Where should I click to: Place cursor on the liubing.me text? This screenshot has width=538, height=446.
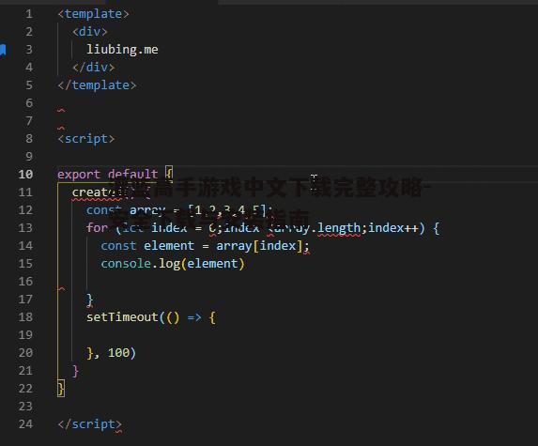pyautogui.click(x=122, y=50)
